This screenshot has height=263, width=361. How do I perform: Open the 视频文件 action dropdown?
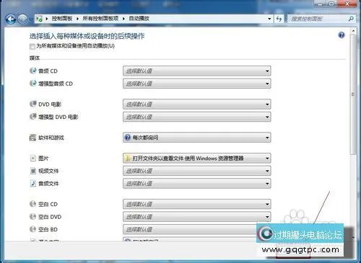(x=197, y=171)
